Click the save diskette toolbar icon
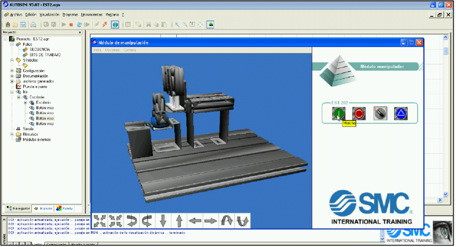This screenshot has height=247, width=456. point(23,25)
